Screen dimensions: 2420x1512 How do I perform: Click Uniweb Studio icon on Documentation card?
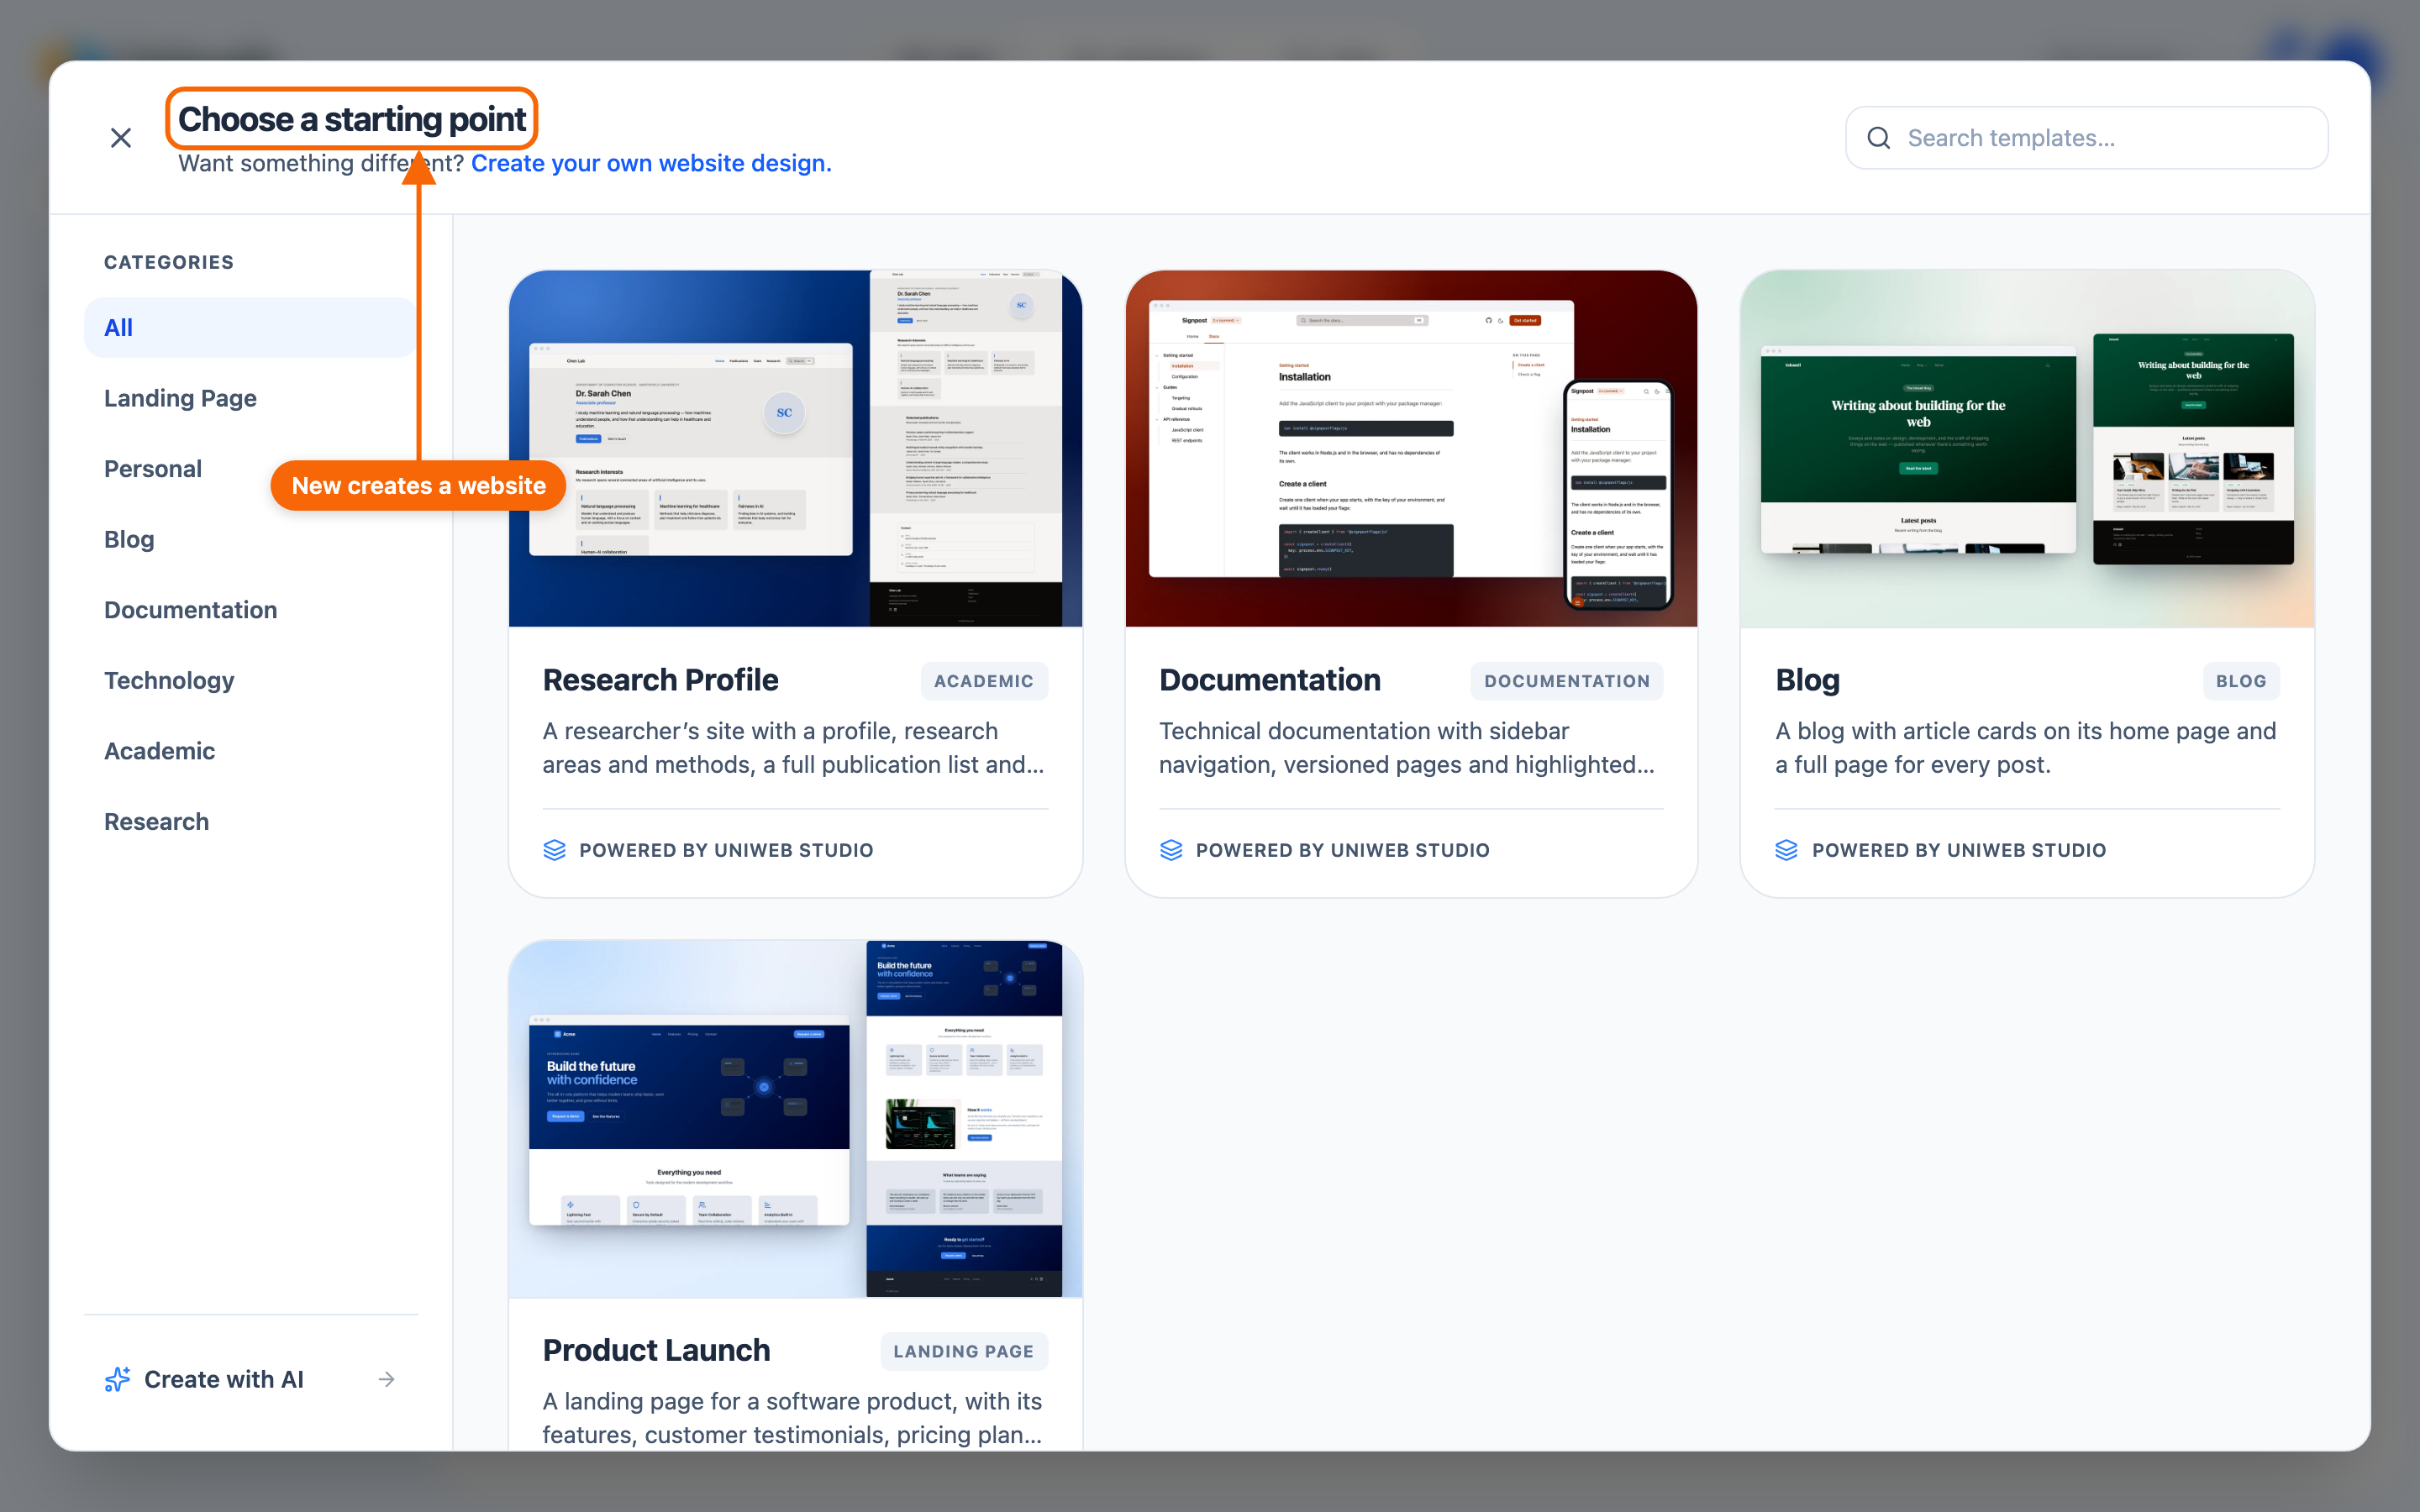[x=1171, y=850]
